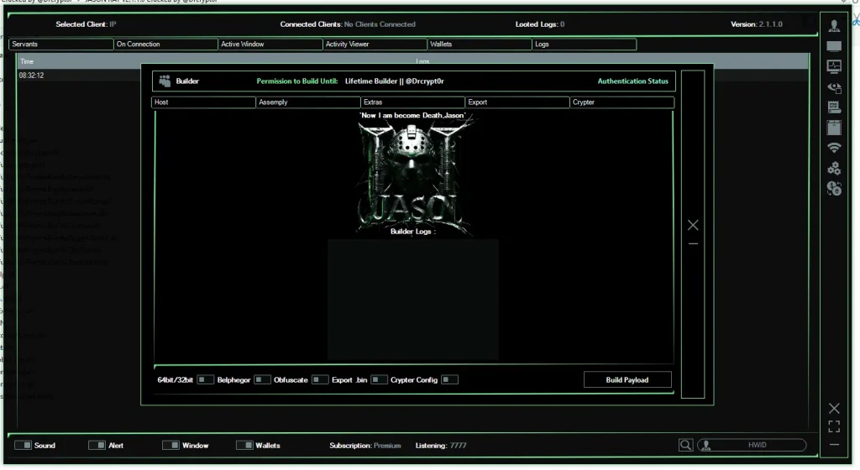This screenshot has height=470, width=860.
Task: Click the currency exchange icon in sidebar
Action: coord(834,189)
